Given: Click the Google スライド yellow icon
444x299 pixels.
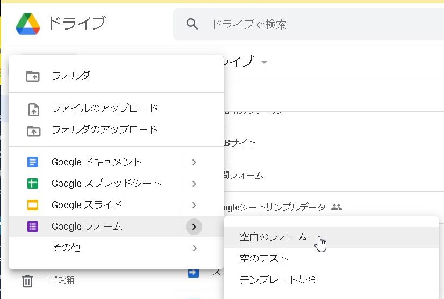Looking at the screenshot, I should click(33, 205).
